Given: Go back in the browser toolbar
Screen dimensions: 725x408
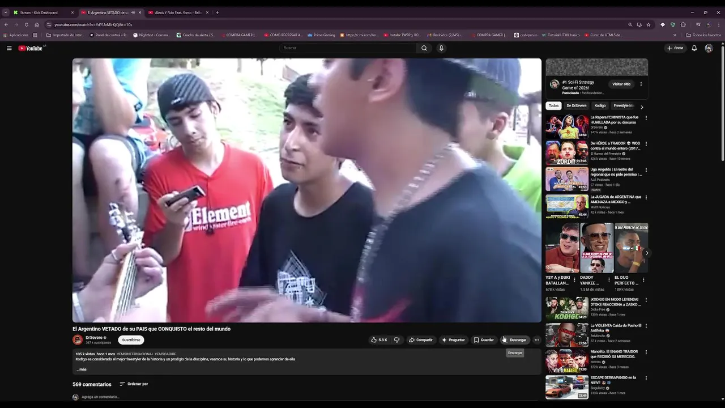Looking at the screenshot, I should [6, 25].
